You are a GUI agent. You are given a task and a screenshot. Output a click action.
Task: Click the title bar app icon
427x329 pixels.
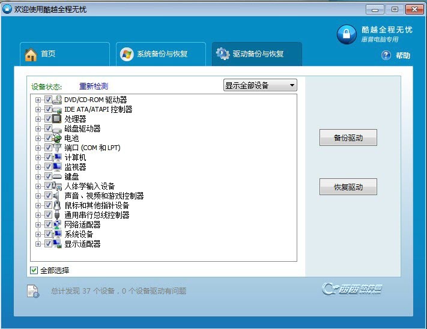point(7,9)
